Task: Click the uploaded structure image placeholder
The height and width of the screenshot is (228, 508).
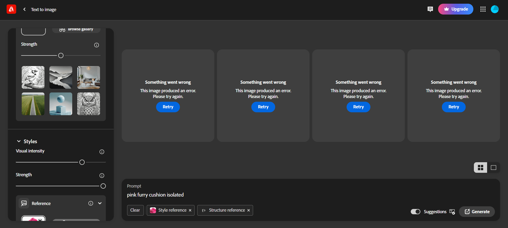Action: pos(33,31)
